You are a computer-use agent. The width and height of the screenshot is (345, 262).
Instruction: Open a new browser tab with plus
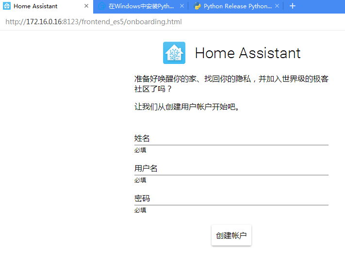tap(293, 6)
